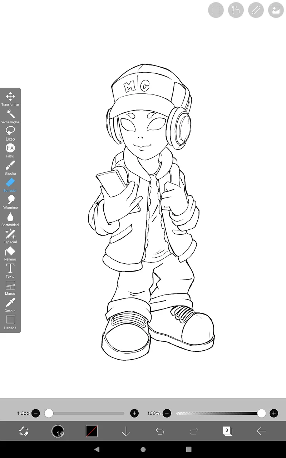
Task: Select the Borrosidad blur tool
Action: (x=10, y=219)
